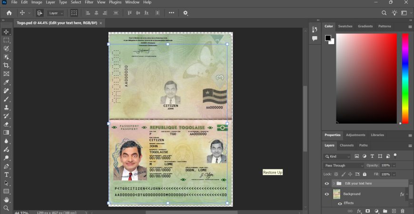This screenshot has height=214, width=414.
Task: Click the hue spectrum slider
Action: click(405, 78)
